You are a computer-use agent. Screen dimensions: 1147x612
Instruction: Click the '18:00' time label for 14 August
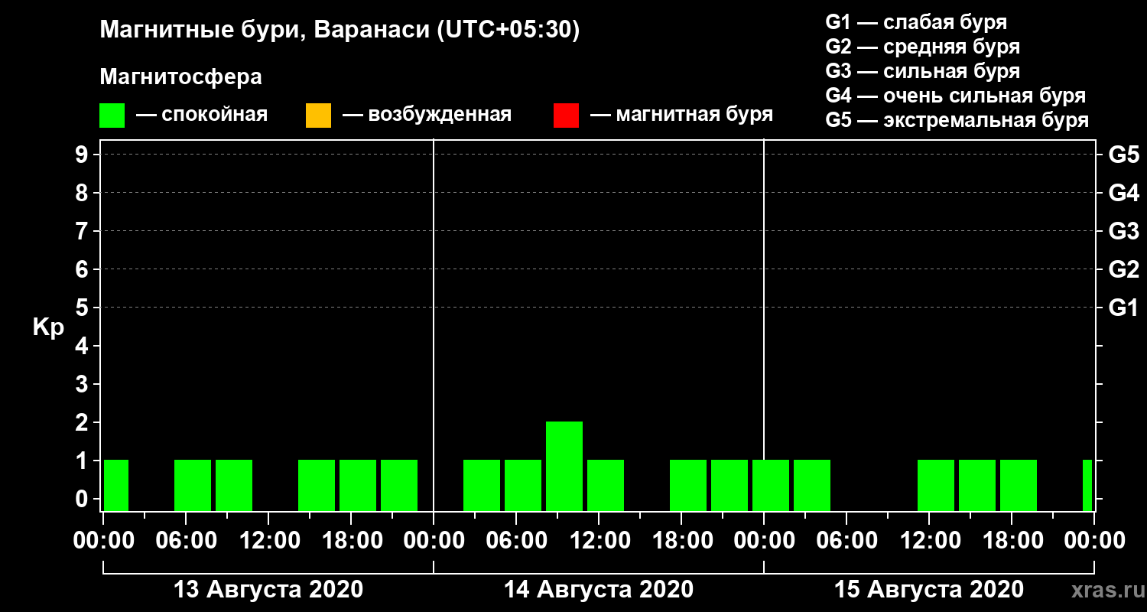click(681, 541)
